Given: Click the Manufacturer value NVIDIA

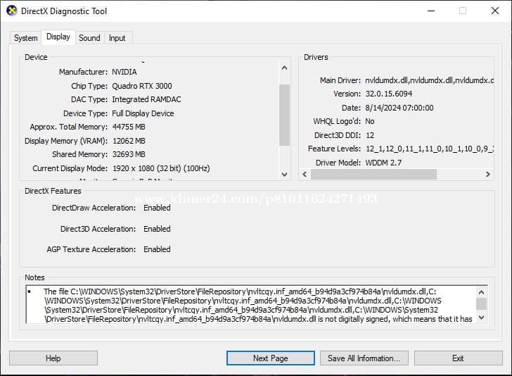Looking at the screenshot, I should click(124, 72).
